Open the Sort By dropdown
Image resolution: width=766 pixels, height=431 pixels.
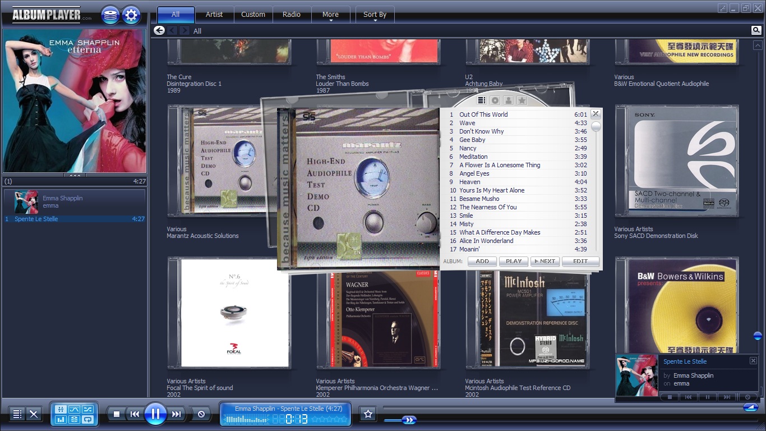coord(375,15)
